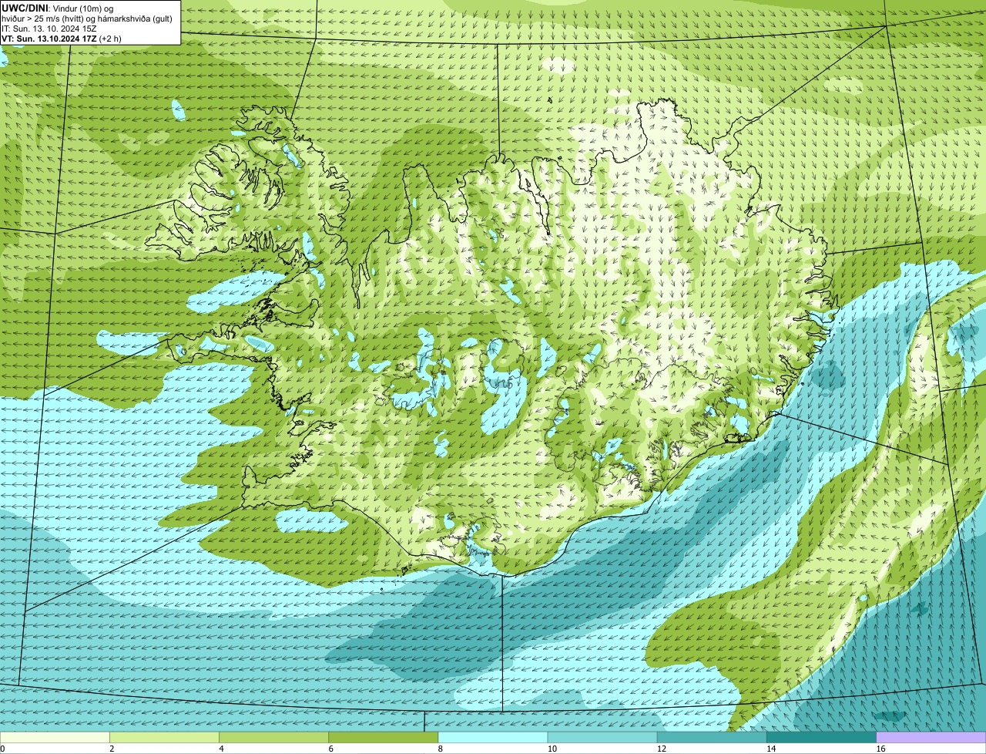Click the 'IT: Sun. 13. 10. 2024 15Z' line
Screen dimensions: 986x754
49,28
